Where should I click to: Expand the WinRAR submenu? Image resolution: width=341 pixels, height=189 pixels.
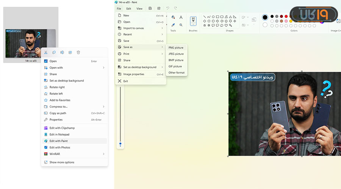pos(103,154)
